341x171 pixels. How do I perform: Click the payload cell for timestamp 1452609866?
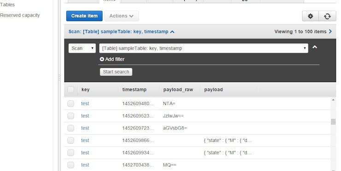[228, 141]
